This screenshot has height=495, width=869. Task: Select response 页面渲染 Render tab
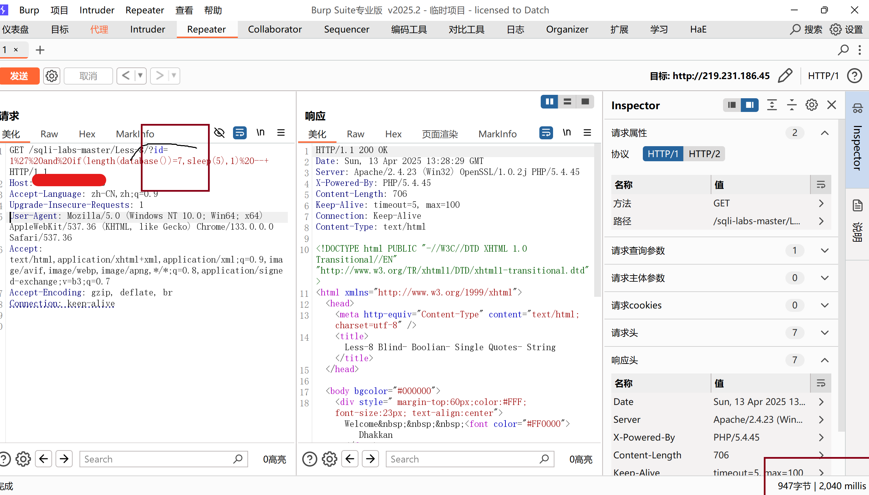pyautogui.click(x=440, y=134)
